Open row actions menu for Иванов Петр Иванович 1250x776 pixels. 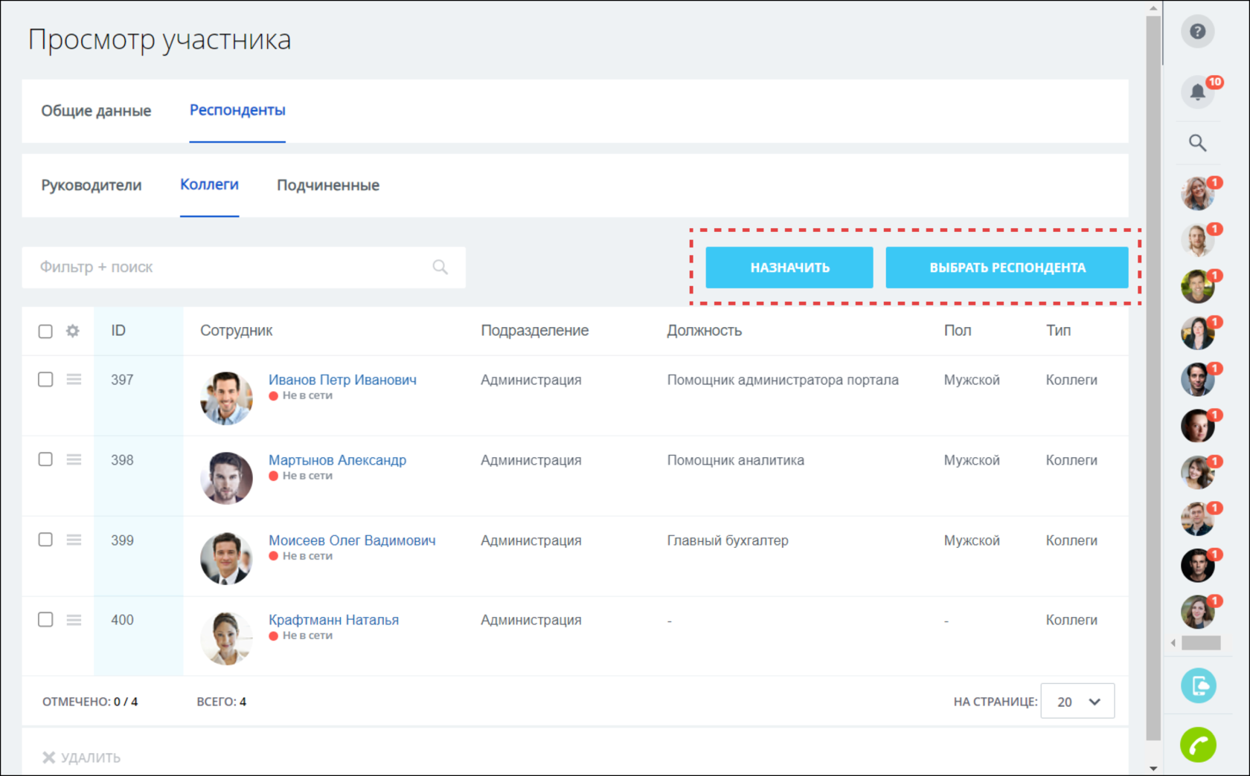(74, 379)
